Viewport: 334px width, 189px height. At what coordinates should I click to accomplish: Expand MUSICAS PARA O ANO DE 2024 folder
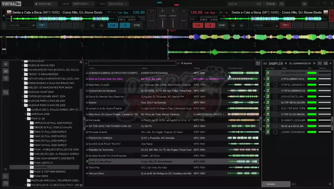(x=22, y=101)
